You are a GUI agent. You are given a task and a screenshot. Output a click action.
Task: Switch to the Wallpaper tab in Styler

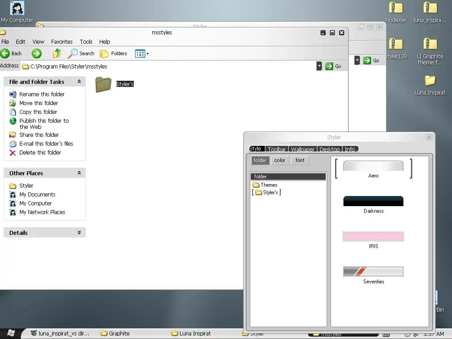point(302,149)
